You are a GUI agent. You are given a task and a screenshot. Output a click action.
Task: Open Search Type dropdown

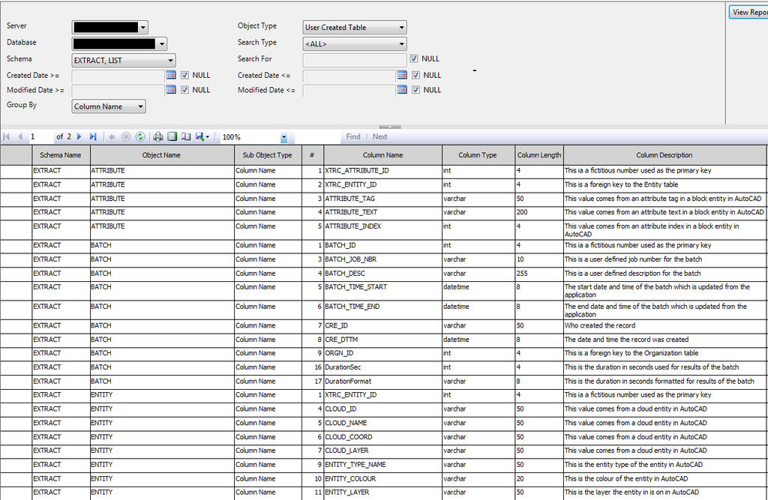[x=355, y=43]
